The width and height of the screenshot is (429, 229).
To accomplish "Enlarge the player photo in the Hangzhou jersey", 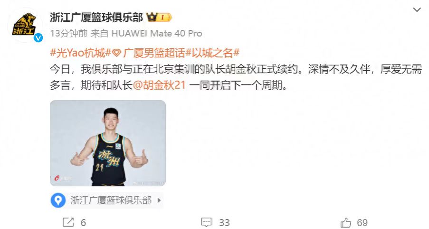I will pos(108,143).
